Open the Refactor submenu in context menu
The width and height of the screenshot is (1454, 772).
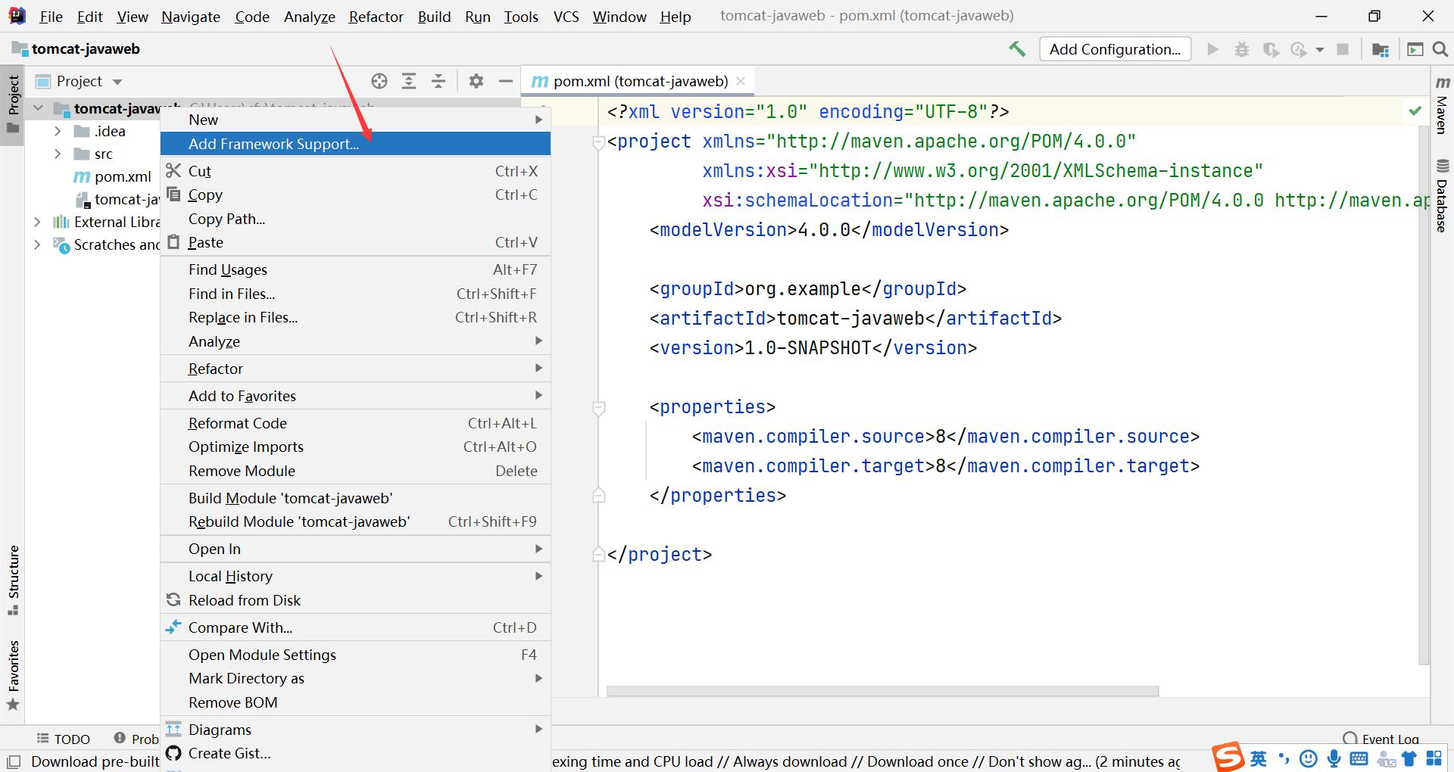click(355, 369)
